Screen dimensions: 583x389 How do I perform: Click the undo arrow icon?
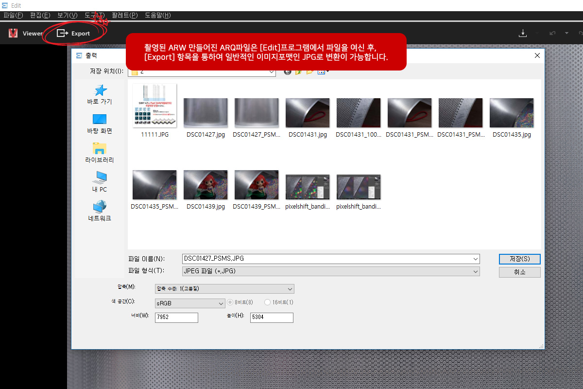click(552, 33)
